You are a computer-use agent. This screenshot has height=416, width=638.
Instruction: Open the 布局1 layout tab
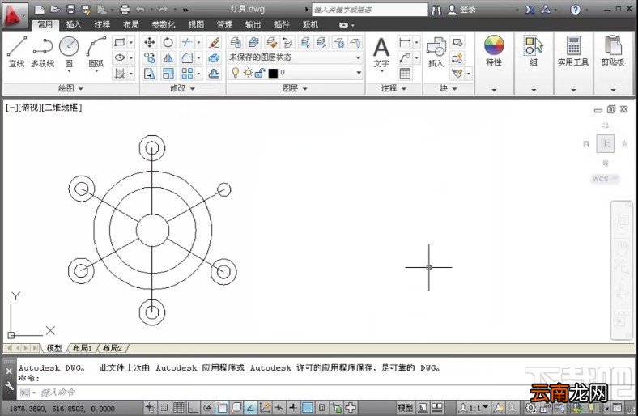click(82, 348)
